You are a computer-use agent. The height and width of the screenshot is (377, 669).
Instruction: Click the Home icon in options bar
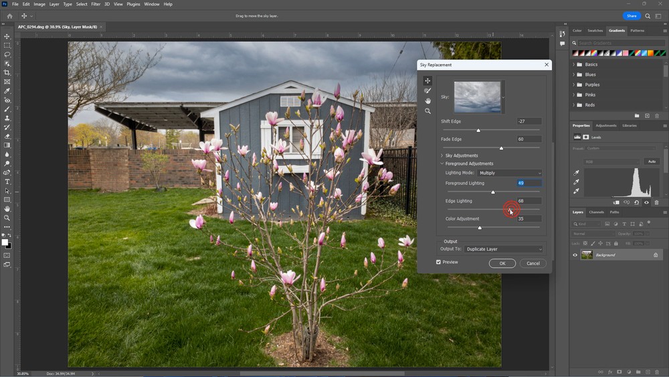9,16
